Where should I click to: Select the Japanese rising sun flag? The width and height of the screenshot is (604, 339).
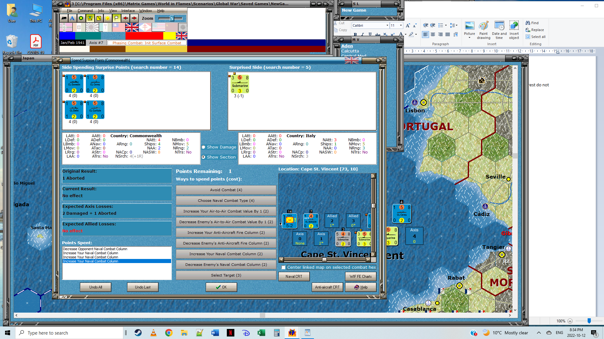point(92,28)
